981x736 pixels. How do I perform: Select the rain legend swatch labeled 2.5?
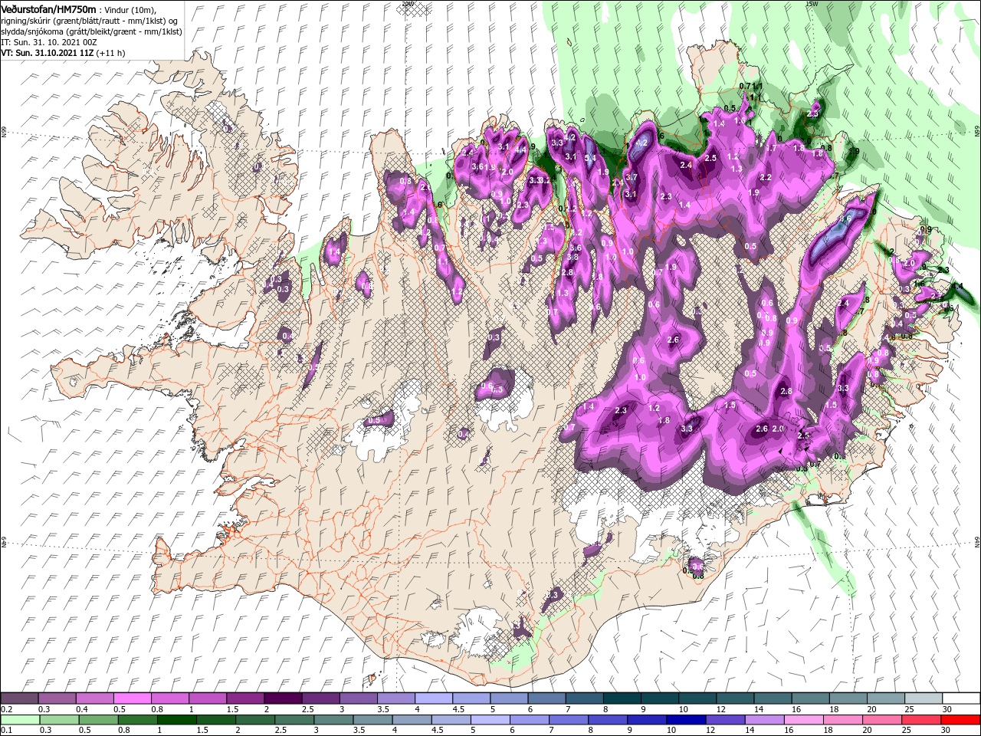(293, 720)
